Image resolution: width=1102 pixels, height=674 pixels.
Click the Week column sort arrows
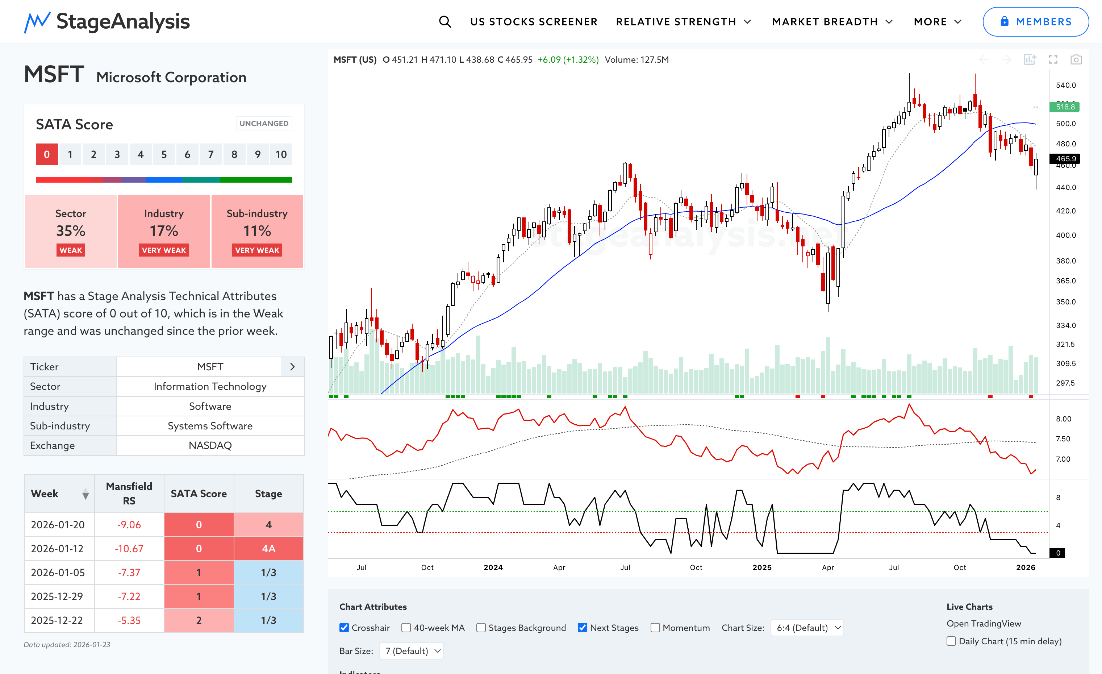click(x=85, y=494)
